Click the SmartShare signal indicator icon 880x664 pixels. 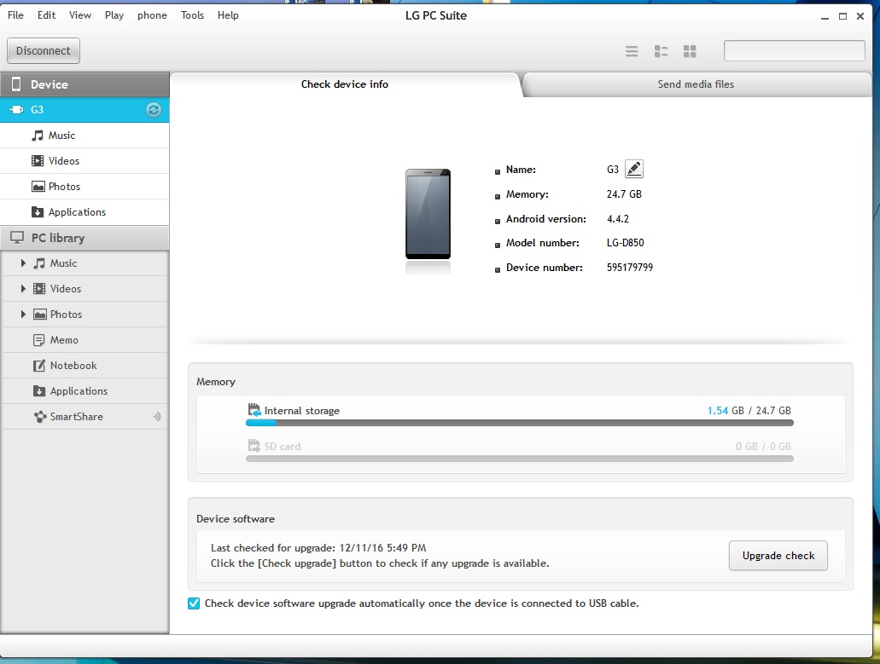(x=157, y=416)
